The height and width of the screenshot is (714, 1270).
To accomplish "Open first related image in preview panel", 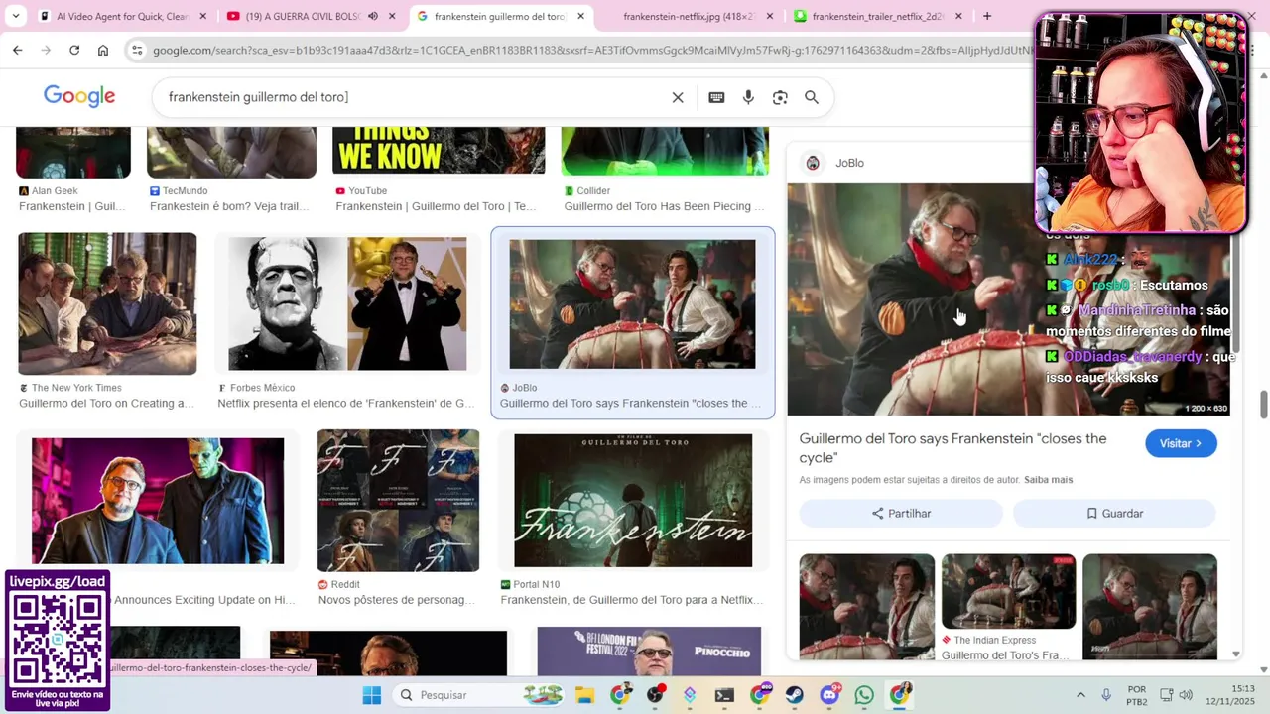I will (x=867, y=606).
